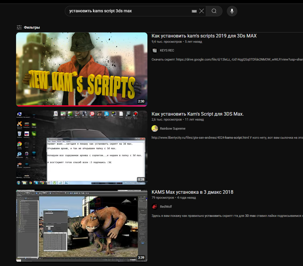Clear the search query with X icon
303x266 pixels.
(201, 11)
